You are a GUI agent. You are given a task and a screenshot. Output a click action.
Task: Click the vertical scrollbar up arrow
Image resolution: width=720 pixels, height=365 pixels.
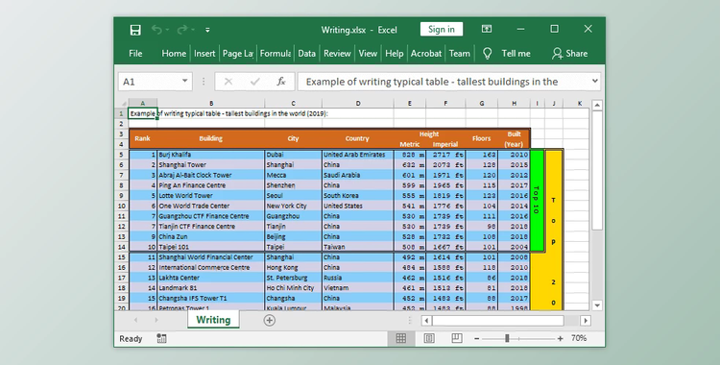pyautogui.click(x=597, y=106)
